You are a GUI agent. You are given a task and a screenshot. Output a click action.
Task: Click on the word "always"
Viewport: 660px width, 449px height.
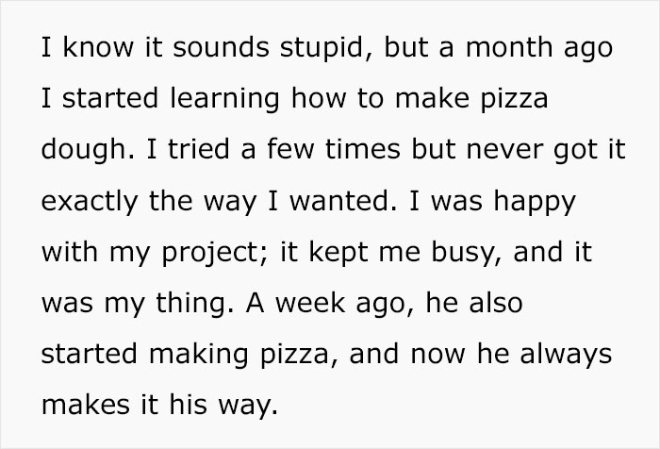click(x=564, y=356)
